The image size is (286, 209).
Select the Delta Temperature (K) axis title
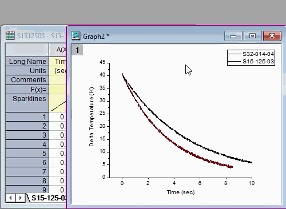pyautogui.click(x=92, y=116)
